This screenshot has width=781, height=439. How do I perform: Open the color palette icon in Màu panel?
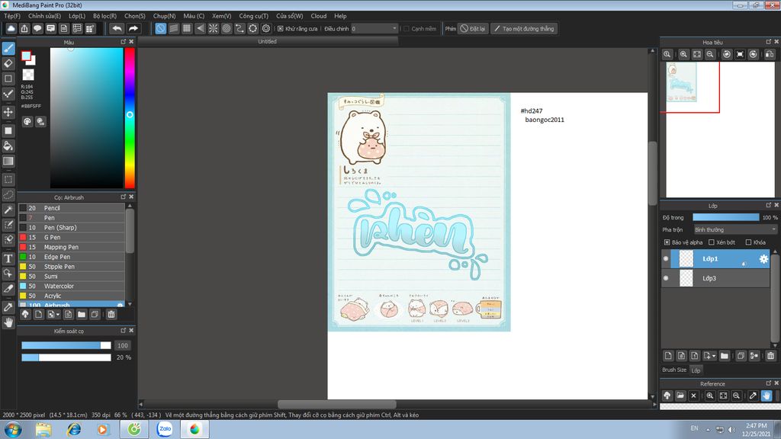[27, 121]
